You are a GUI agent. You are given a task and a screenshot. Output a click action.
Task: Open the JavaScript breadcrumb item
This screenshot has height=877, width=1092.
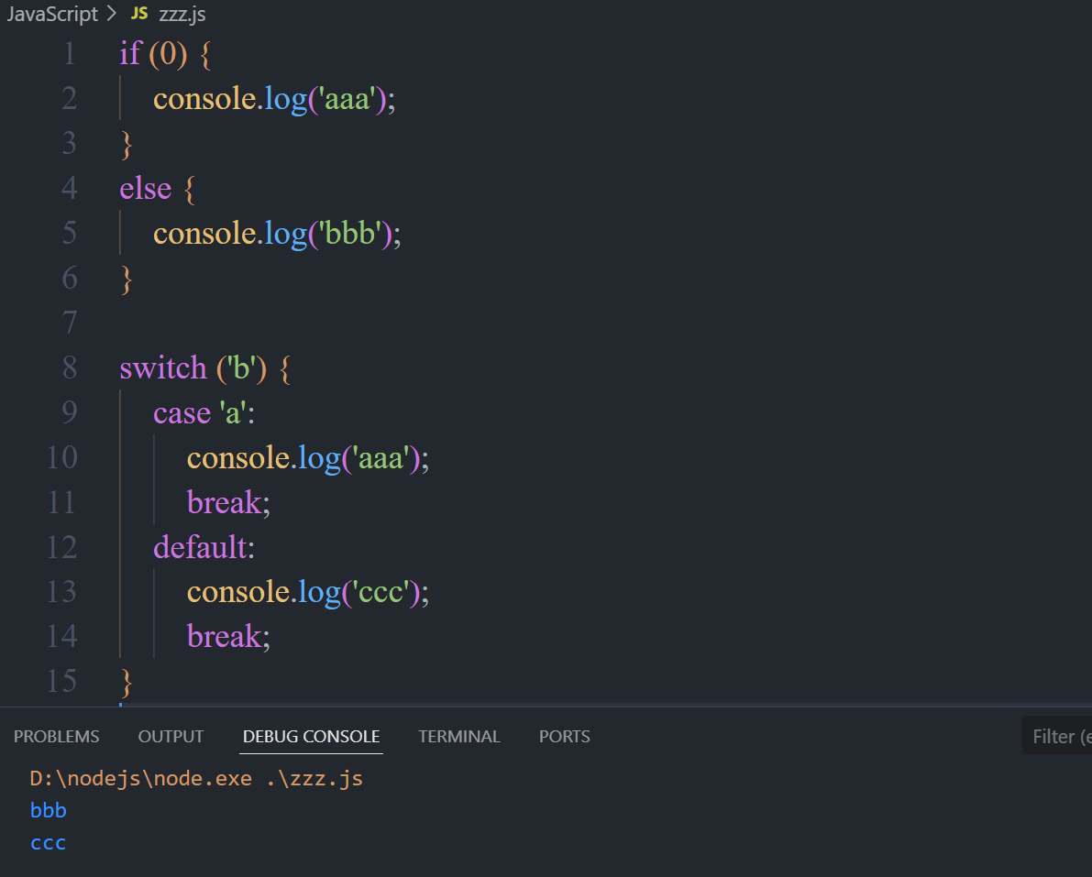(x=51, y=14)
